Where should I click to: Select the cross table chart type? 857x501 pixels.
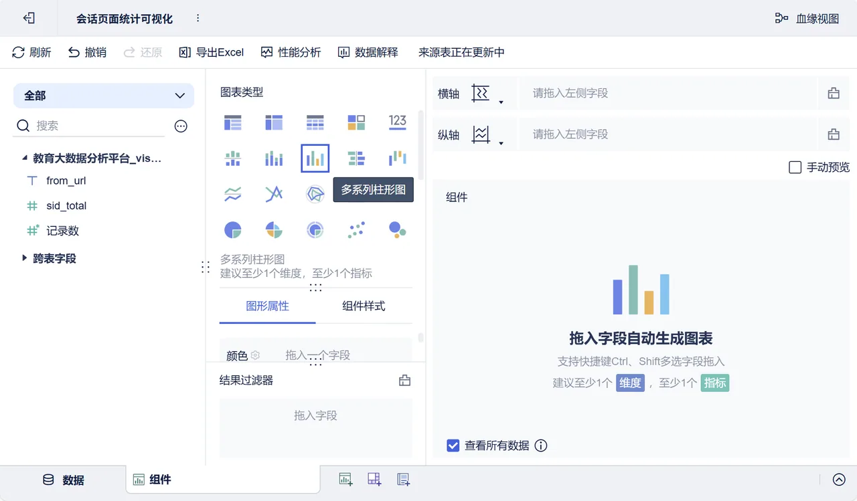pyautogui.click(x=274, y=122)
